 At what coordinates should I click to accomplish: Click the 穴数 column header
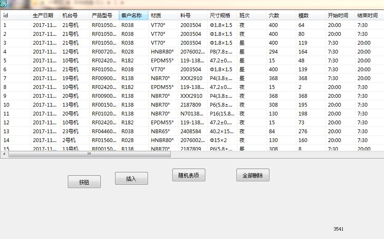(x=281, y=16)
